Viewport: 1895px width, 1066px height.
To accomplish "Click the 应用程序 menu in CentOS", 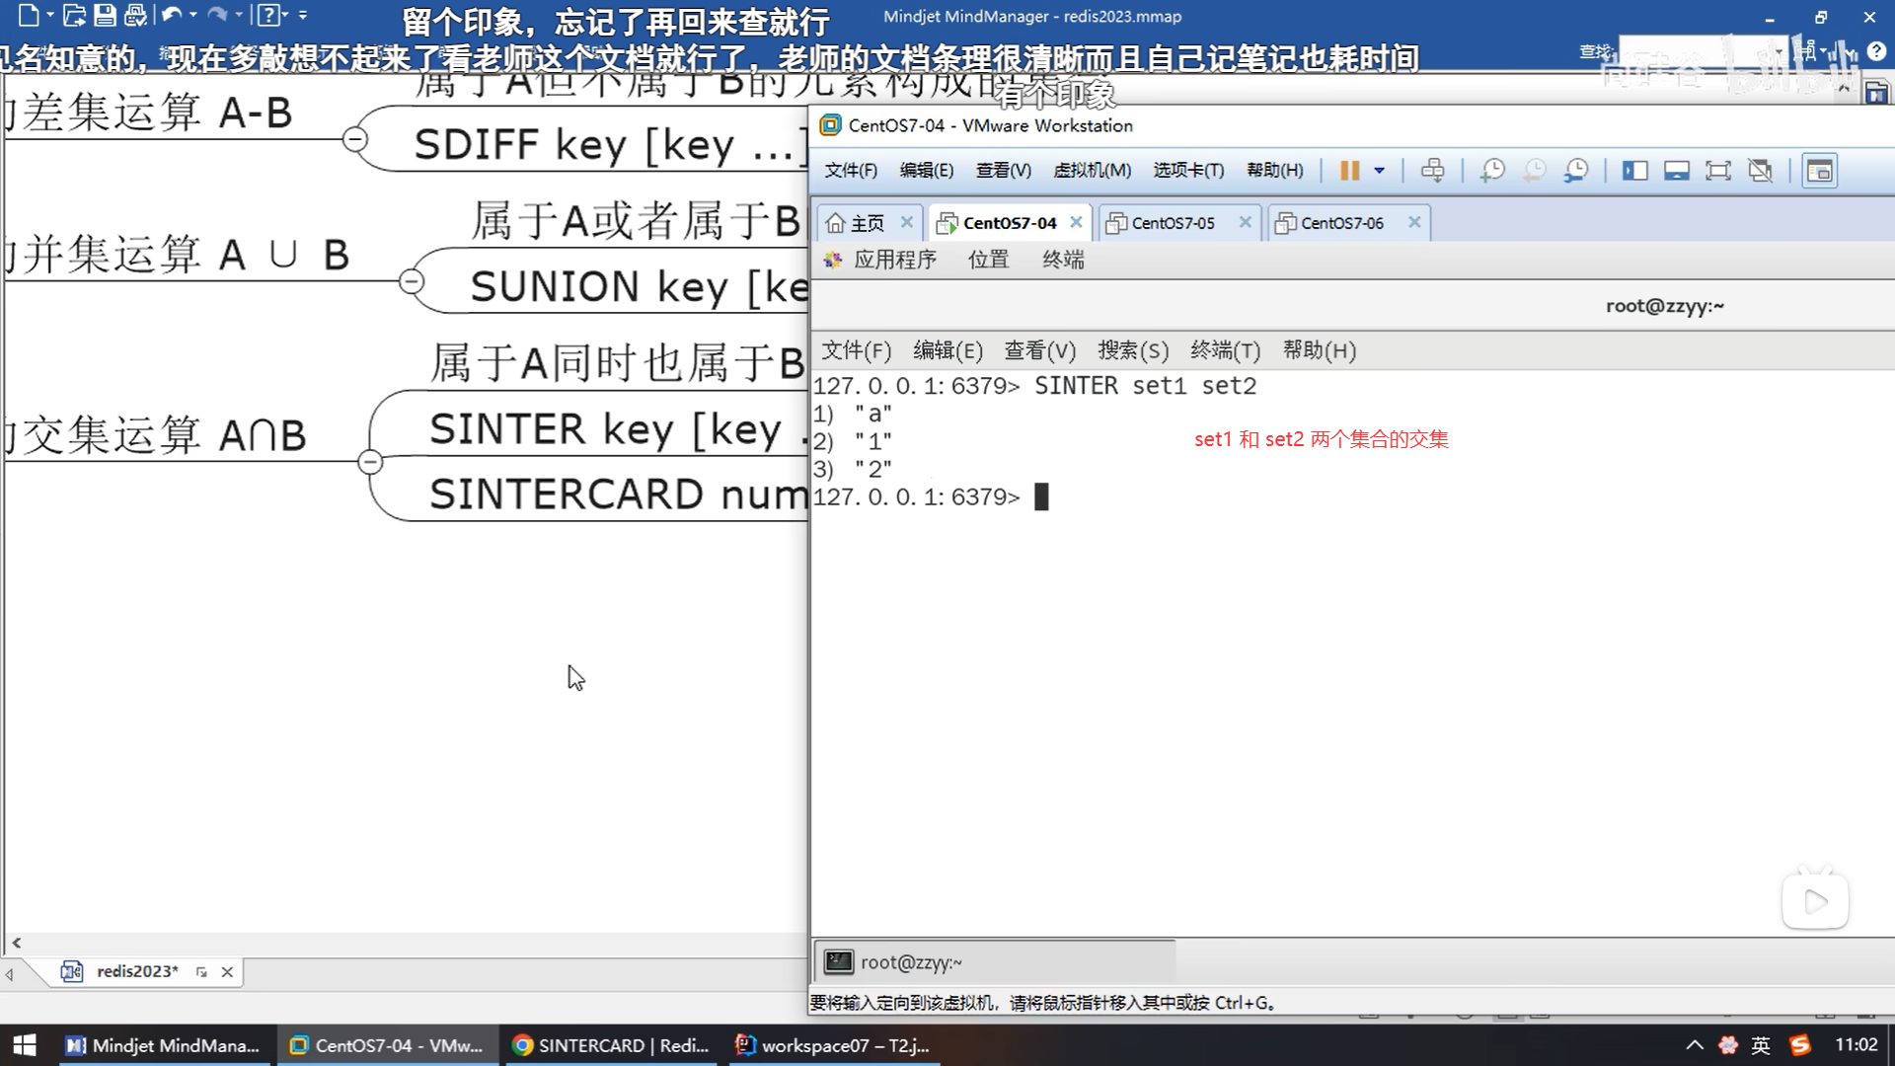I will [x=894, y=260].
